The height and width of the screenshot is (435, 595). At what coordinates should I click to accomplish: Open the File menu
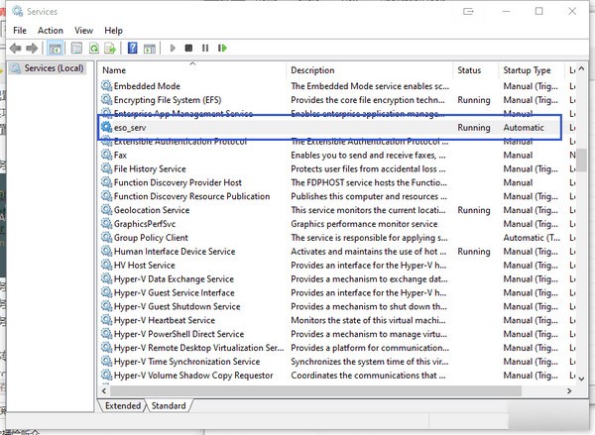(20, 31)
